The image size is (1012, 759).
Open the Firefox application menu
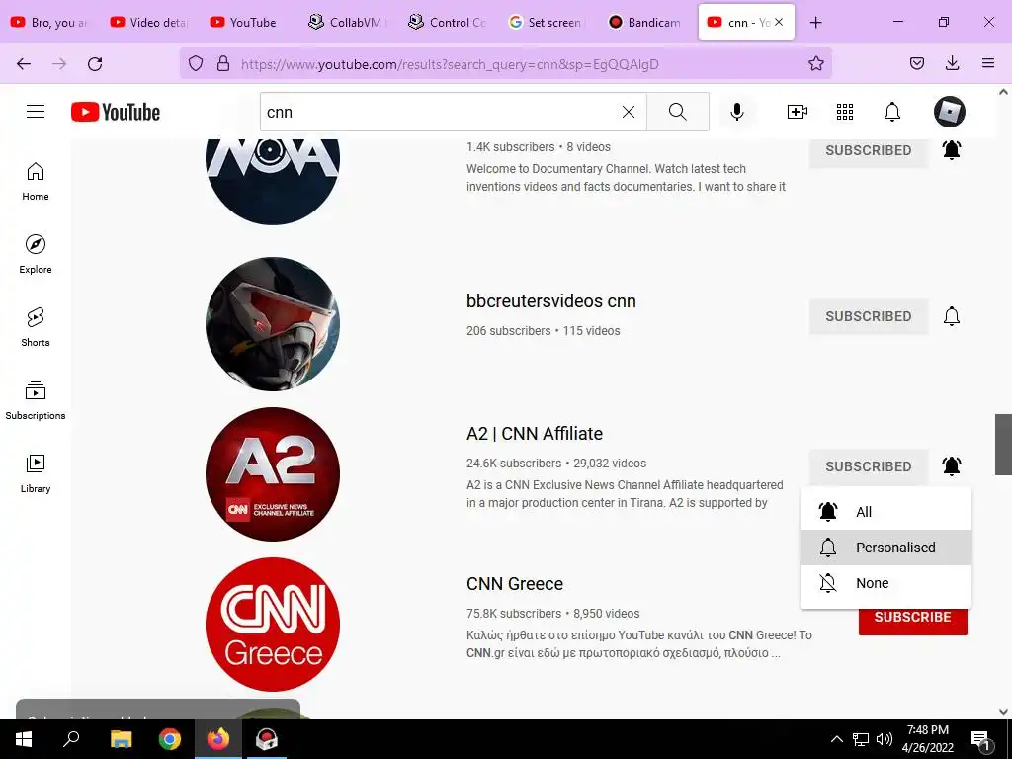pos(987,63)
